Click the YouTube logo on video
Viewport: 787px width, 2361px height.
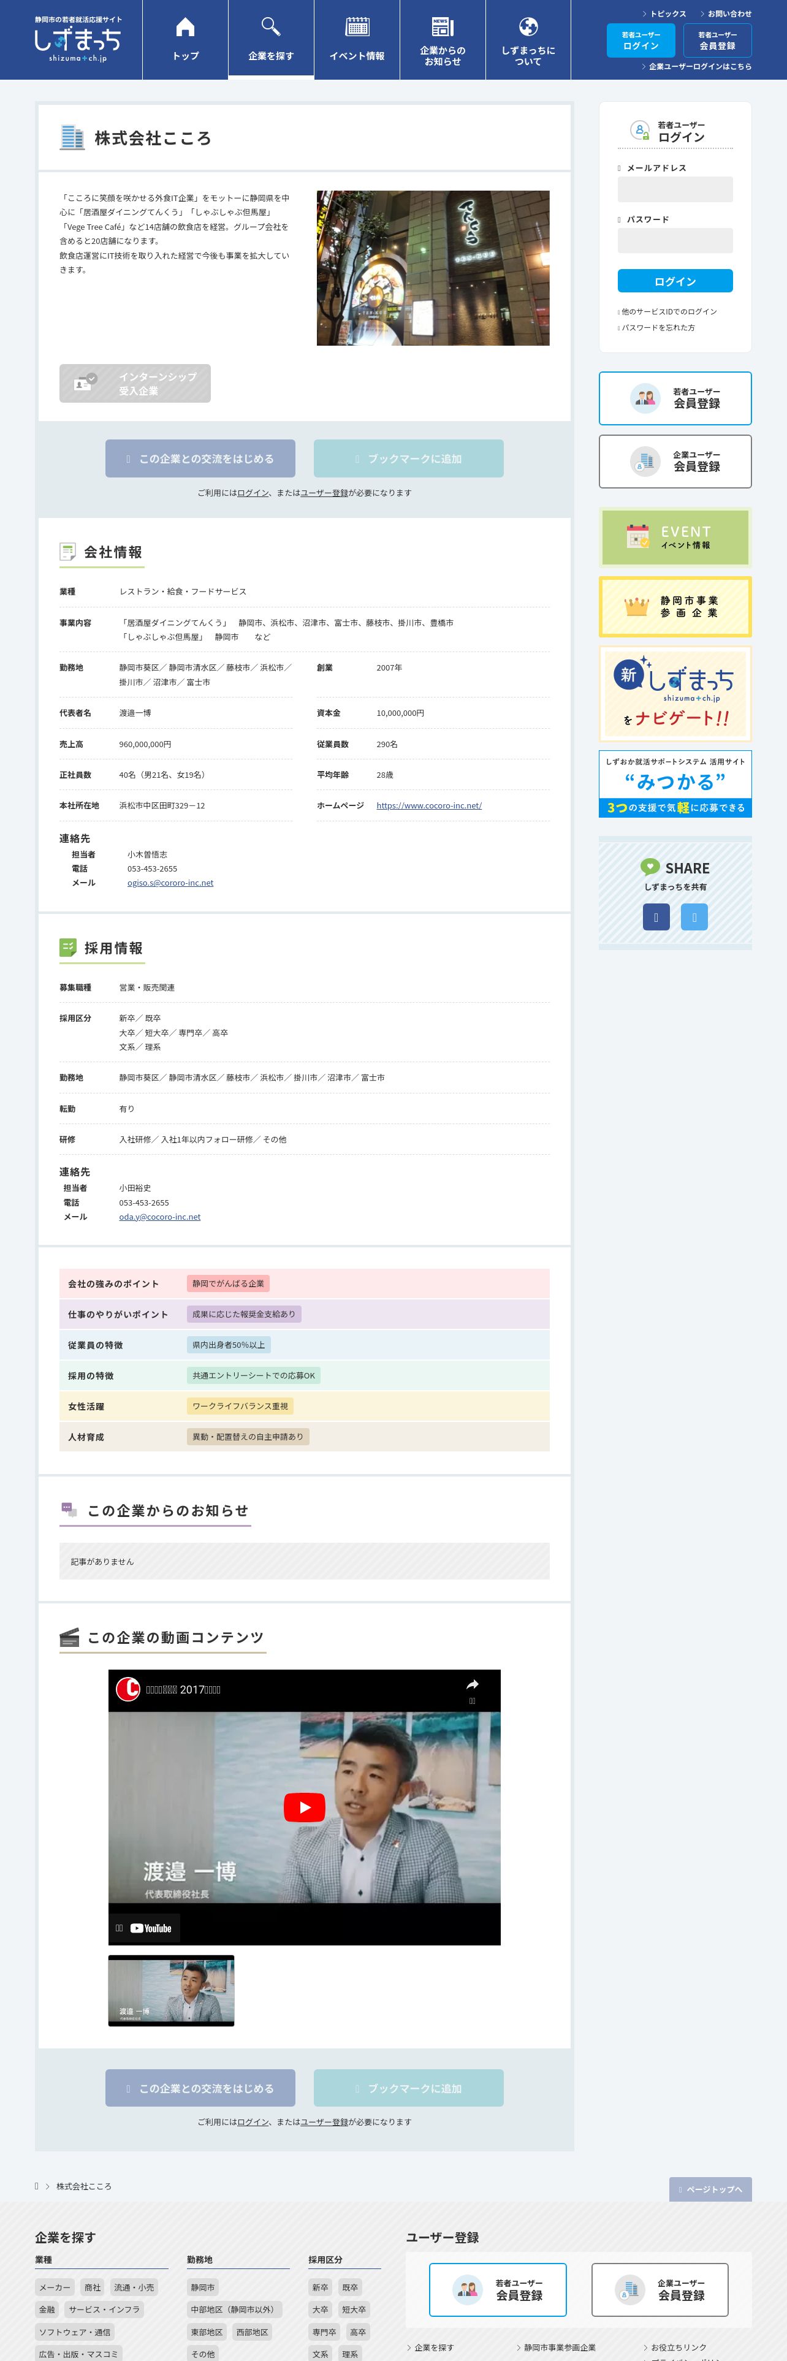(151, 1928)
